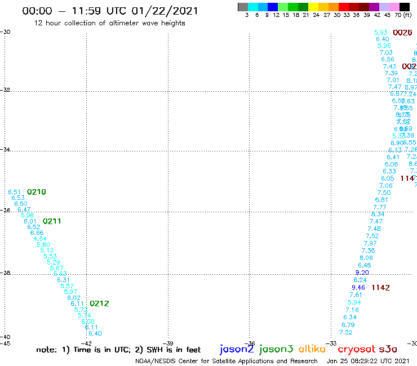
Task: Pick the yellow 24 ft legend swatch
Action: 313,7
